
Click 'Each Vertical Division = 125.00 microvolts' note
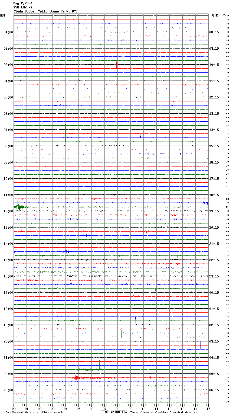pos(34,412)
